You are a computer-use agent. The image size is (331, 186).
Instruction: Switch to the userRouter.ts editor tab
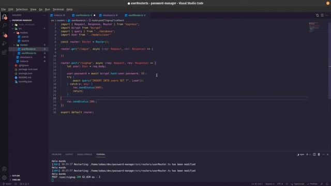coord(84,15)
